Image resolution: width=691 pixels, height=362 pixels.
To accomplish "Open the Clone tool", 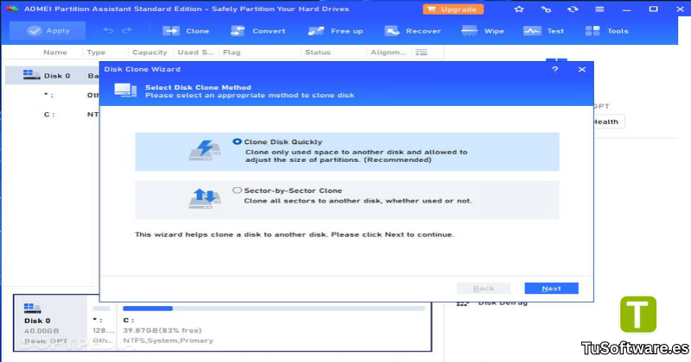I will click(x=186, y=31).
